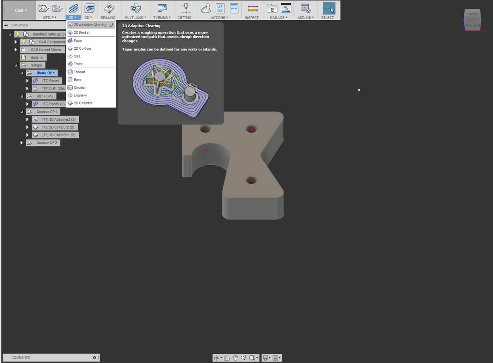Collapse the Setups tree node

tap(16, 65)
